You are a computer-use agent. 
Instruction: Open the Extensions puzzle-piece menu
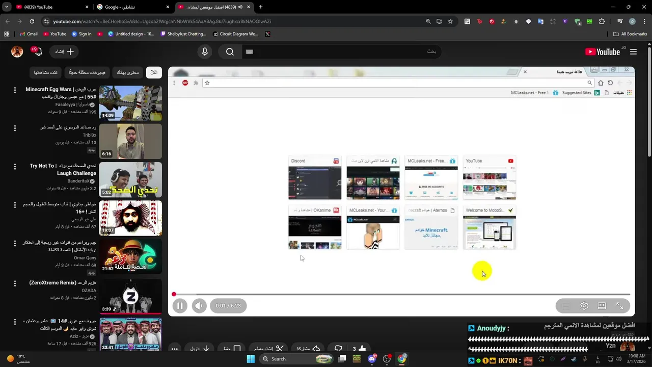[x=602, y=21]
